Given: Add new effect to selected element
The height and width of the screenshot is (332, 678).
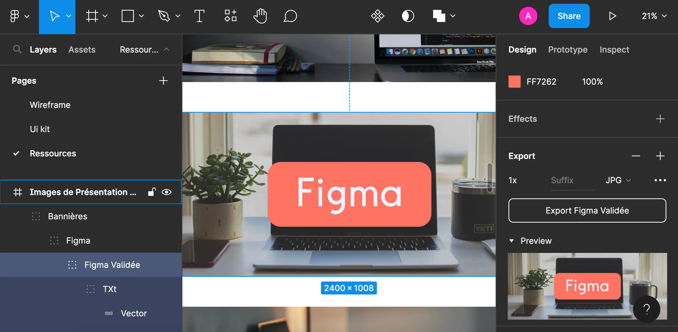Looking at the screenshot, I should click(660, 119).
